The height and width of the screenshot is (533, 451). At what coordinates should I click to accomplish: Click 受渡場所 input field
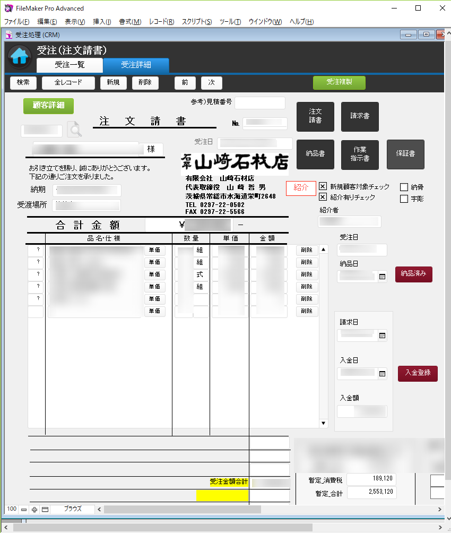point(86,205)
